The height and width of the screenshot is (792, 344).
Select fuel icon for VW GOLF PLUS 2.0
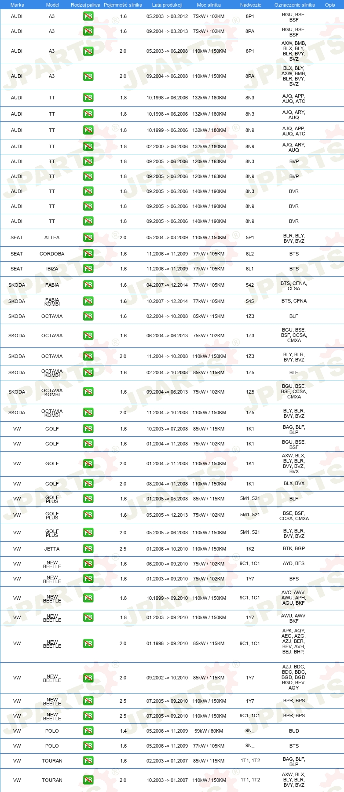[x=88, y=533]
